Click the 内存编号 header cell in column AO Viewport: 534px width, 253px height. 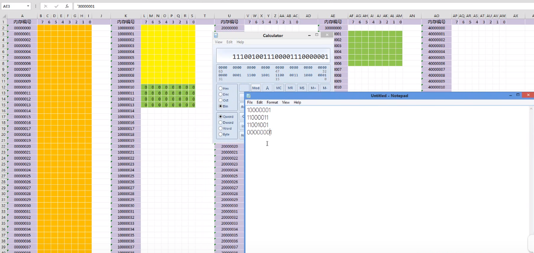tap(437, 22)
